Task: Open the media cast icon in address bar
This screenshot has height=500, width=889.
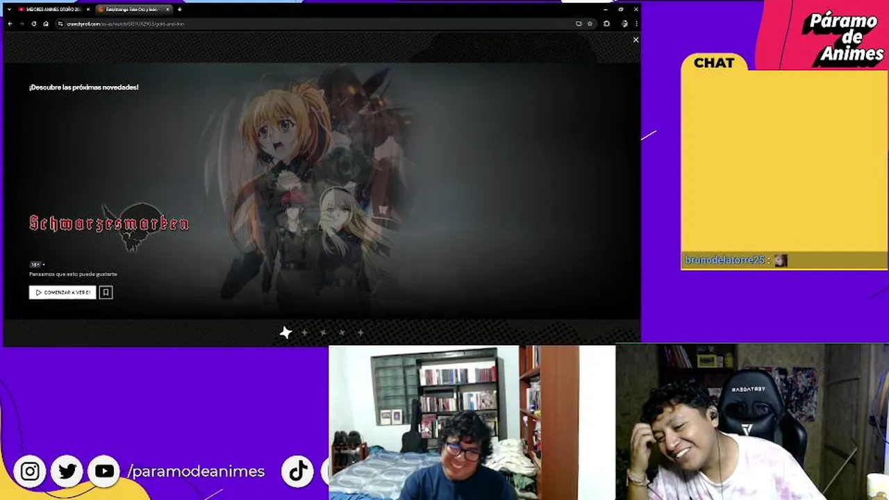Action: pos(579,24)
